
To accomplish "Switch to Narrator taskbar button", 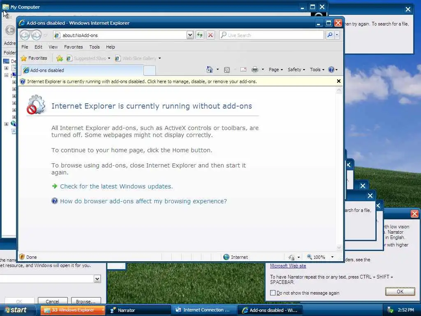I will [138, 310].
